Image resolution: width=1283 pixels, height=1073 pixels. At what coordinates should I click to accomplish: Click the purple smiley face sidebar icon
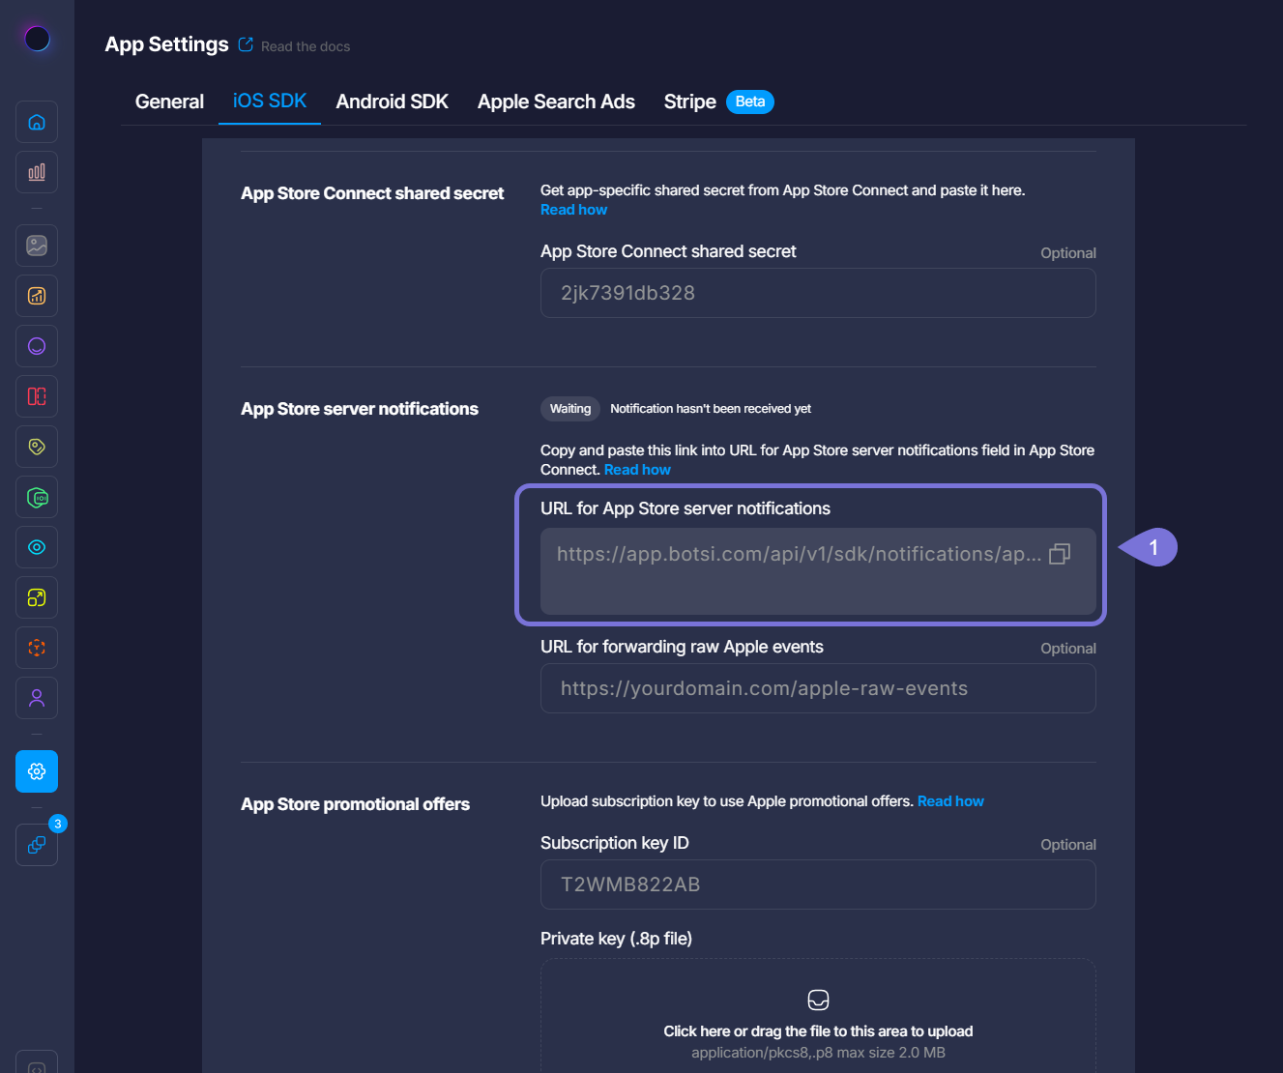point(37,346)
